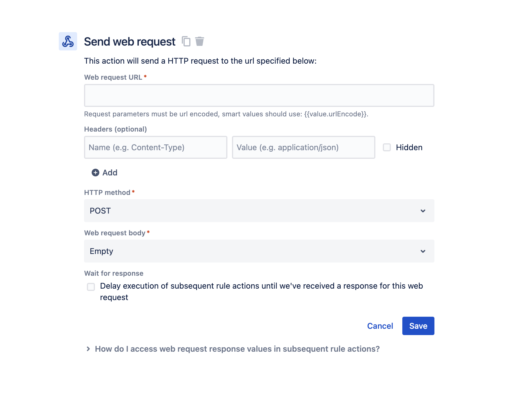Click the Add header text button
Screen dimensions: 511x407
point(110,173)
